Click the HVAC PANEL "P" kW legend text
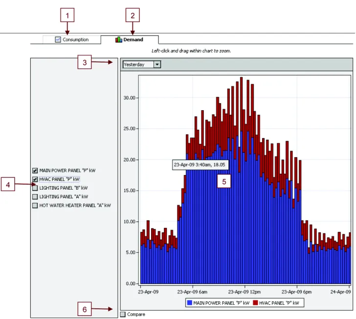The image size is (356, 319). click(x=279, y=303)
